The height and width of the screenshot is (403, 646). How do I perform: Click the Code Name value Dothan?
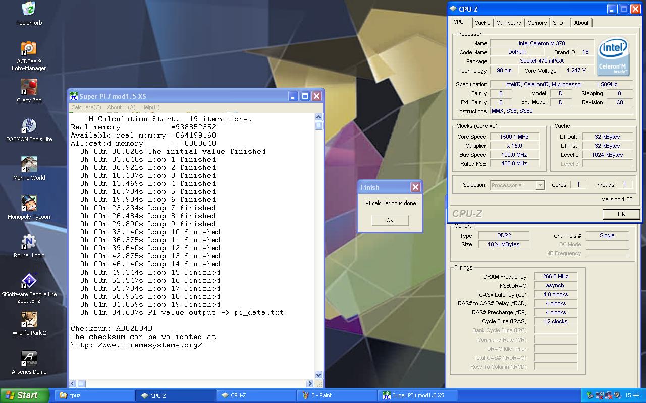517,52
